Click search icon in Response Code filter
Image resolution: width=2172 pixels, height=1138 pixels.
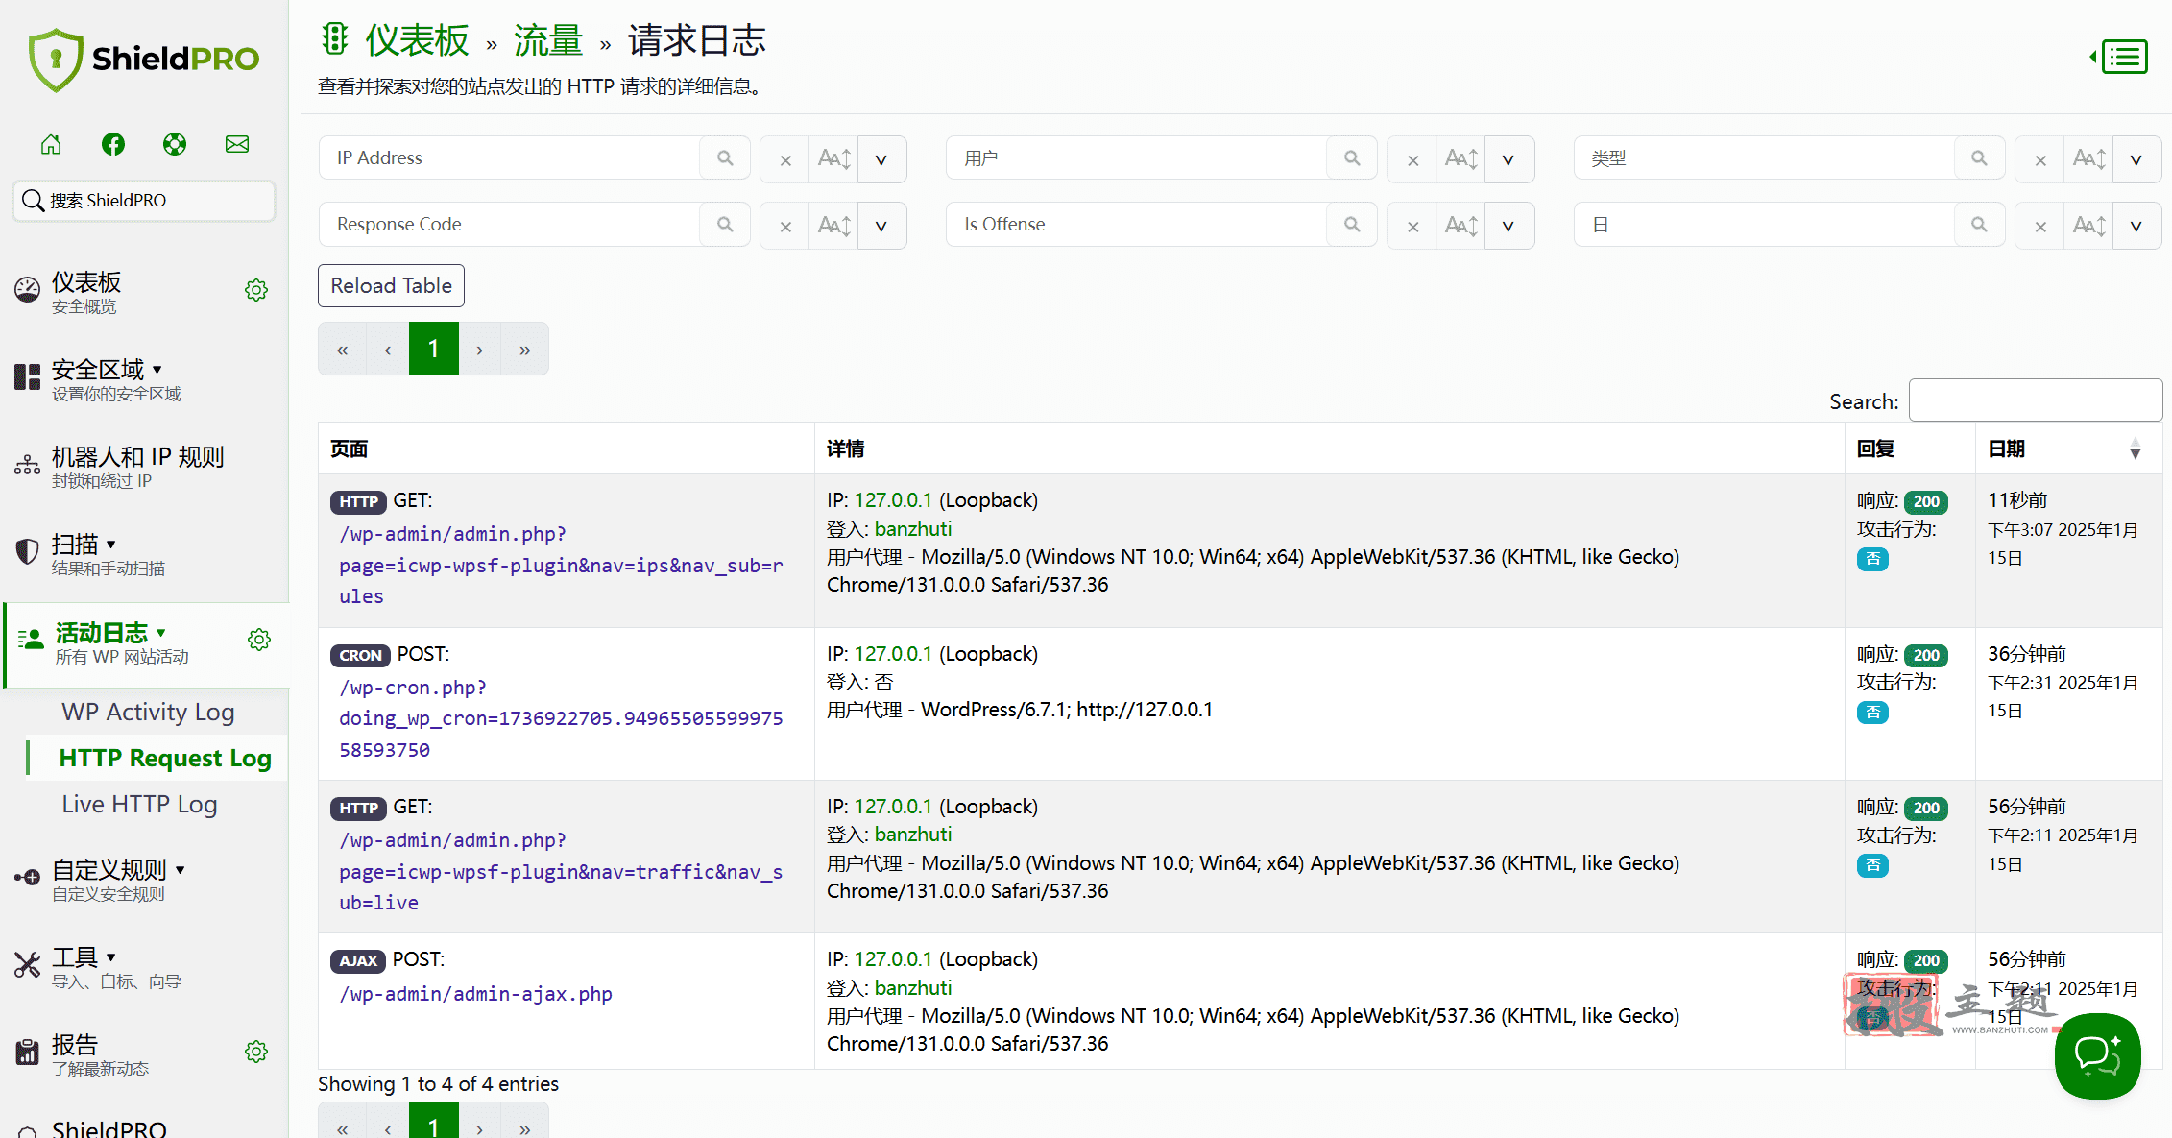pos(725,225)
